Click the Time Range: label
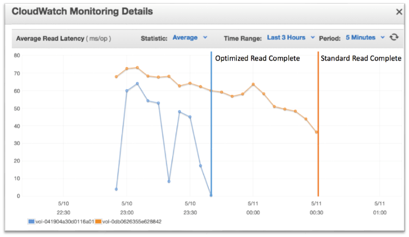 click(243, 38)
